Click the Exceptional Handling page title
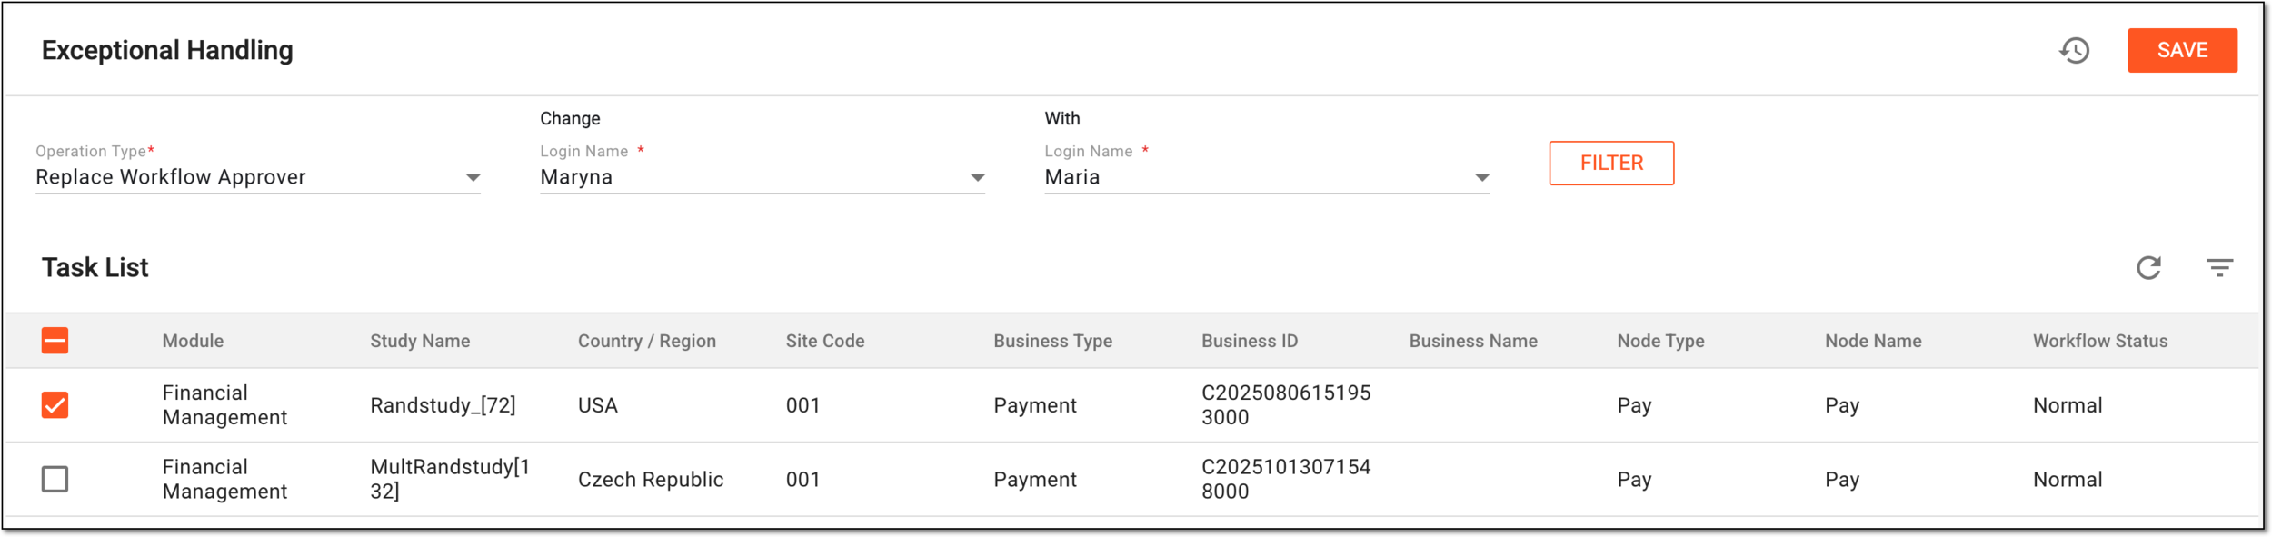Screen dimensions: 2272x537 [x=167, y=50]
